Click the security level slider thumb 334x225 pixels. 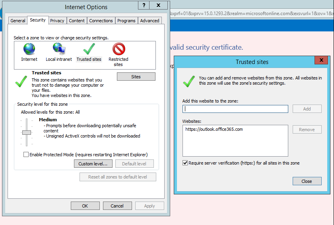coord(27,133)
